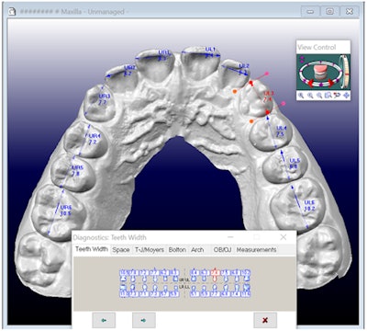Screen dimensions: 367x331
Task: Click the red mesial endpoint of UL3 width line
Action: point(251,83)
